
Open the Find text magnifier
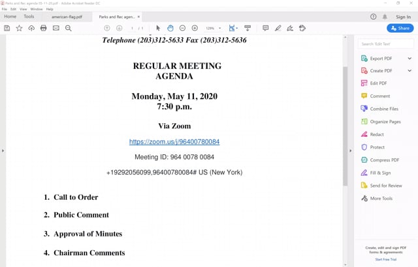(x=68, y=28)
